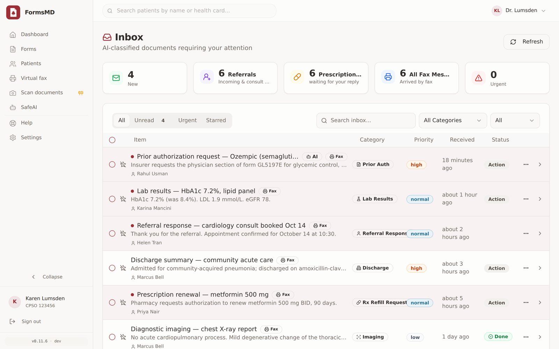Switch to the Urgent tab
The width and height of the screenshot is (559, 349).
pyautogui.click(x=187, y=120)
